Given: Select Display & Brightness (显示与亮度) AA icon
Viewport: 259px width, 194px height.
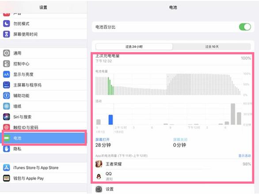Looking at the screenshot, I should pos(7,75).
